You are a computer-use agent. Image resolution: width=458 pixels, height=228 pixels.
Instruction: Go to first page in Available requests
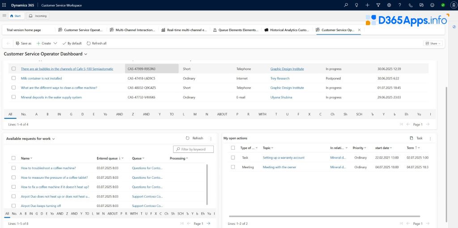point(182,224)
